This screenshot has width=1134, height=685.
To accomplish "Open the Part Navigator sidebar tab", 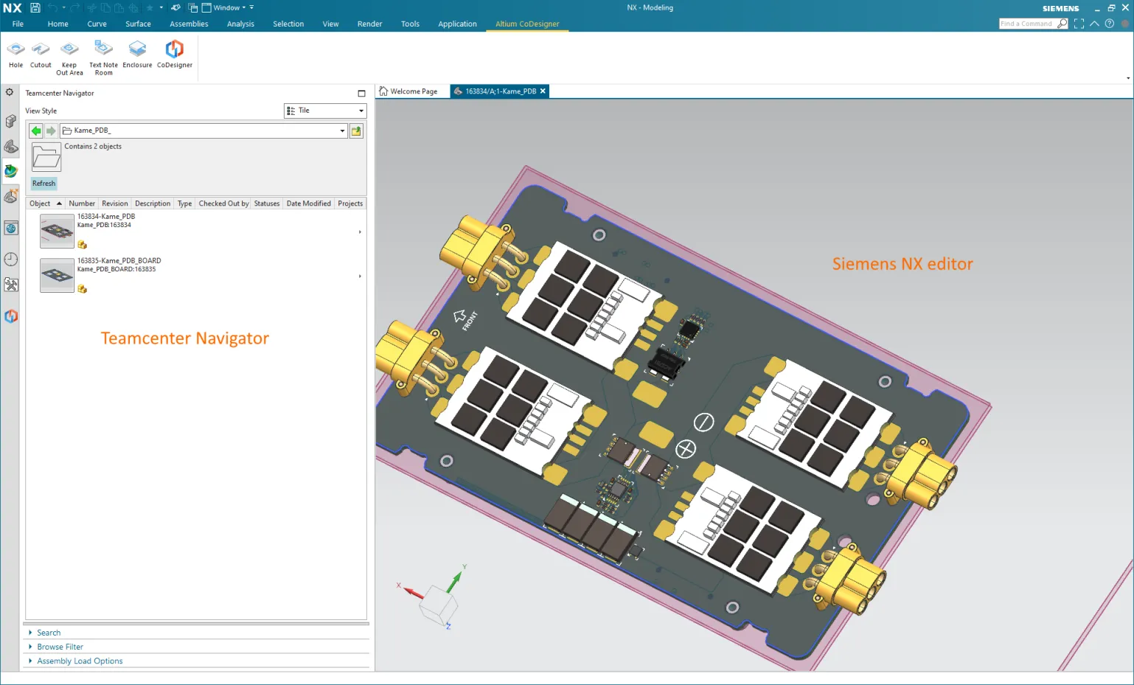I will [x=11, y=146].
